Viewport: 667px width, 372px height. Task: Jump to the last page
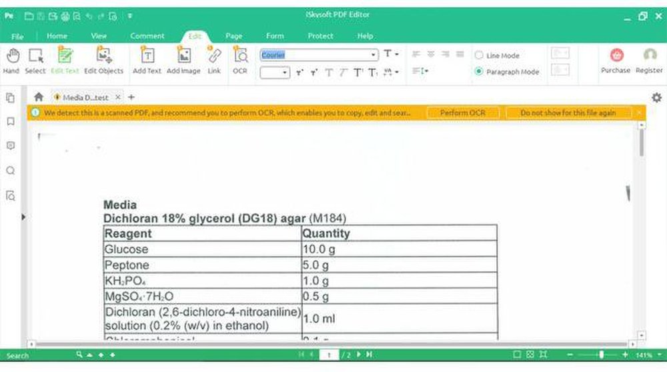click(370, 354)
